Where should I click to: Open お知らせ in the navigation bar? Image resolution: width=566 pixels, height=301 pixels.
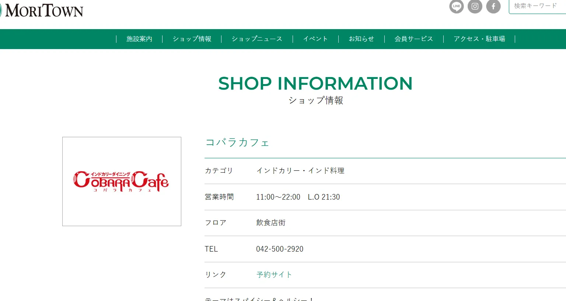pyautogui.click(x=361, y=39)
